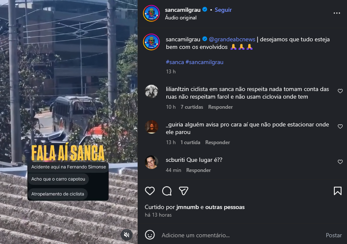
Task: Open sancamilgrau profile picture in header
Action: pyautogui.click(x=152, y=13)
